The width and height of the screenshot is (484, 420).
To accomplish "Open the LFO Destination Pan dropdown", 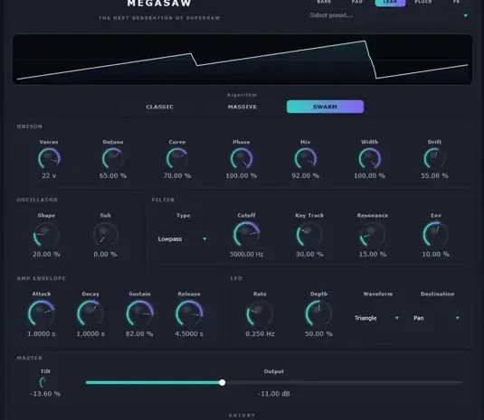I will tap(437, 318).
